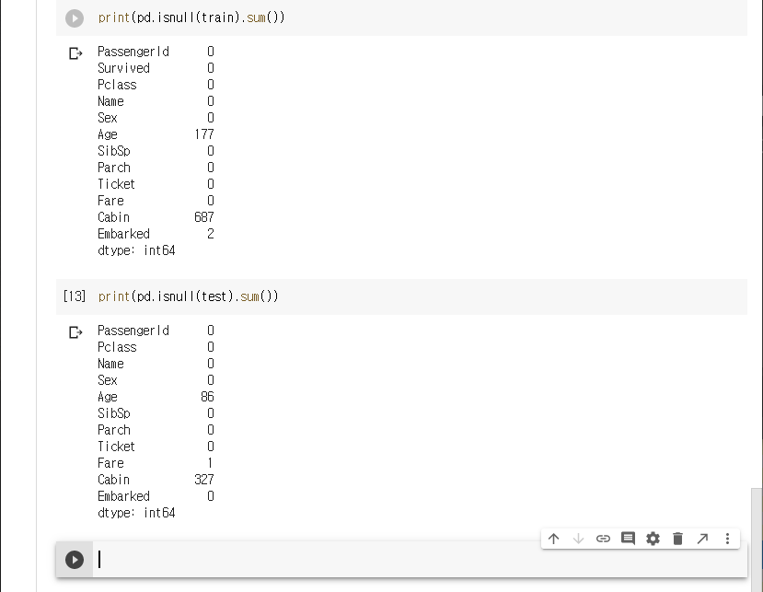This screenshot has width=763, height=592.
Task: Click the train cell's output toggle icon
Action: click(x=75, y=54)
